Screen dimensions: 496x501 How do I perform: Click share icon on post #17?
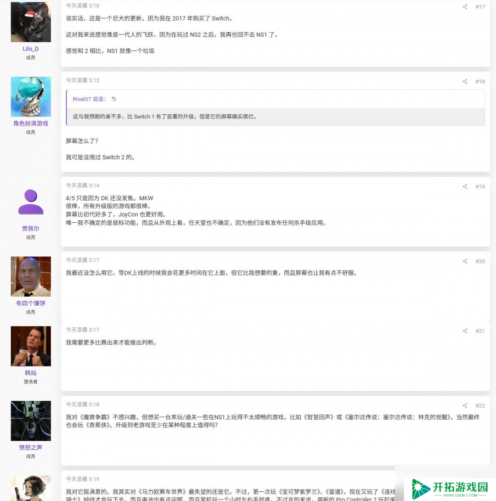465,7
